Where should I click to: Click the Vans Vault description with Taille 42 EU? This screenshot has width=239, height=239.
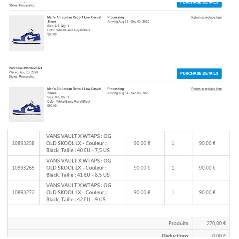[79, 192]
